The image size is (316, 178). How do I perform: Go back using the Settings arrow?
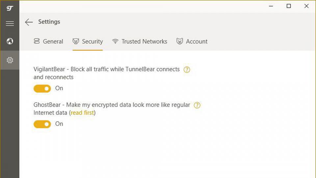[x=29, y=22]
